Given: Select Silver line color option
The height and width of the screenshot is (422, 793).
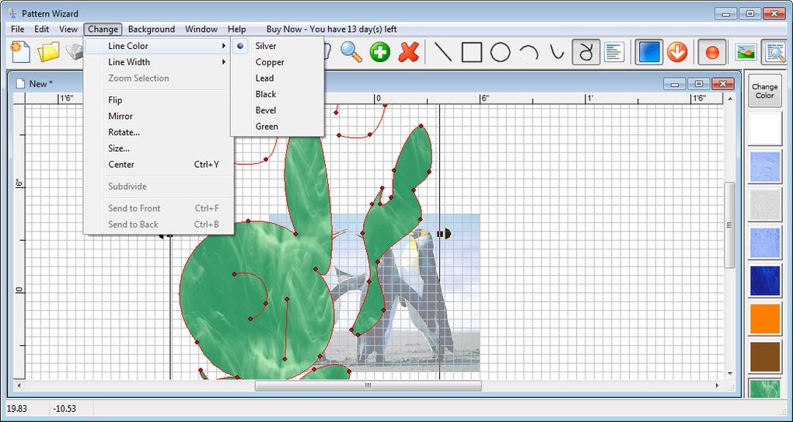Looking at the screenshot, I should pos(277,46).
